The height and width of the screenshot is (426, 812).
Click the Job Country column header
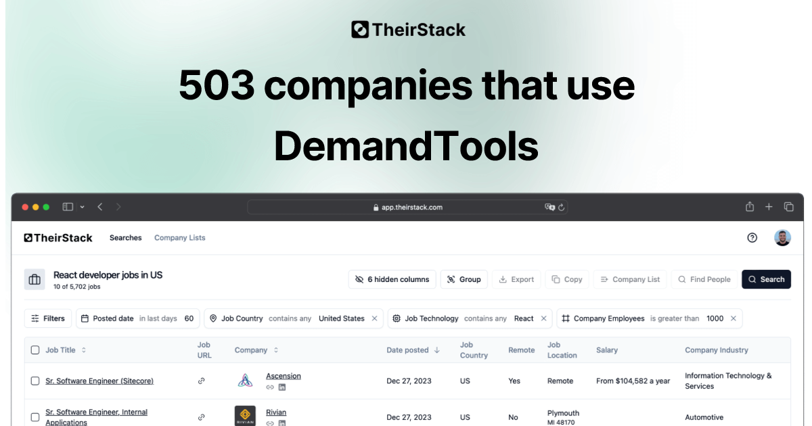click(474, 350)
